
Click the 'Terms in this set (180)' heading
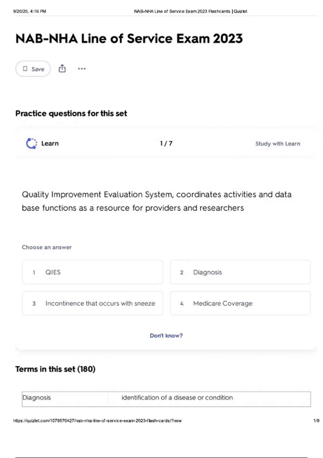click(x=55, y=369)
